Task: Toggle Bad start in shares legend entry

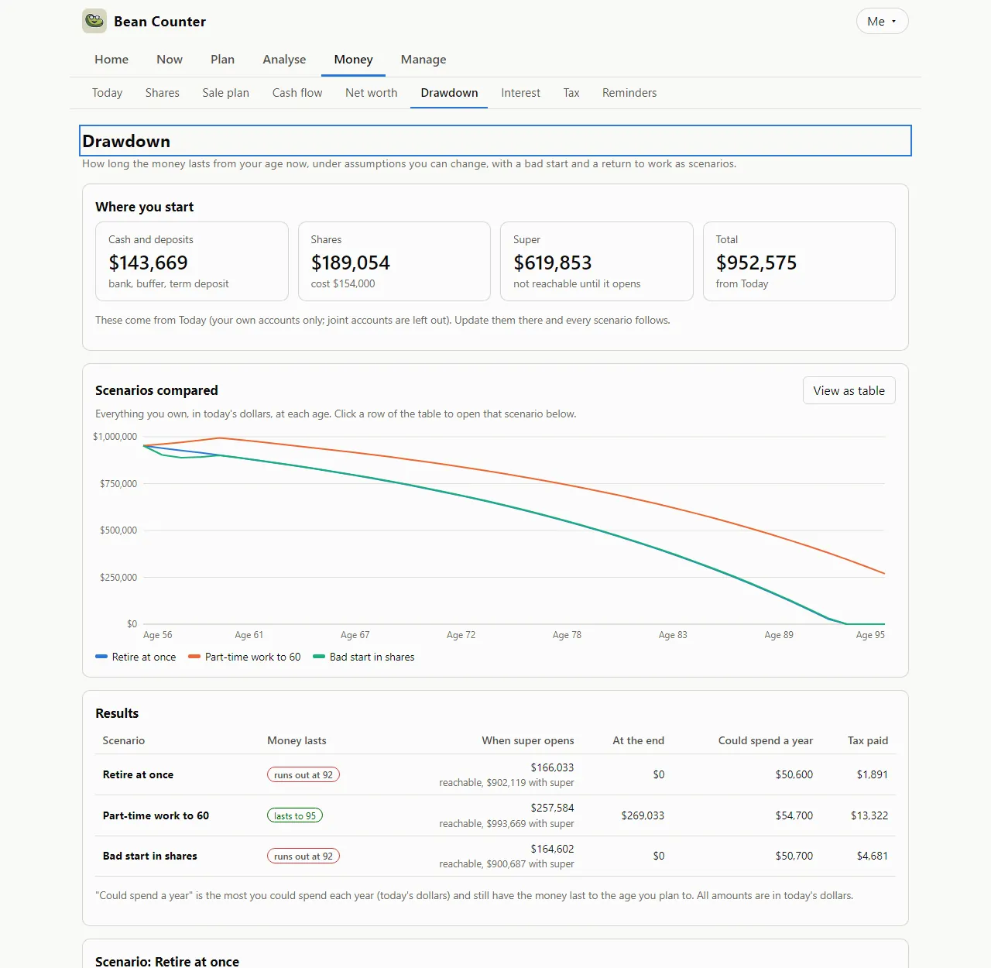Action: click(364, 657)
